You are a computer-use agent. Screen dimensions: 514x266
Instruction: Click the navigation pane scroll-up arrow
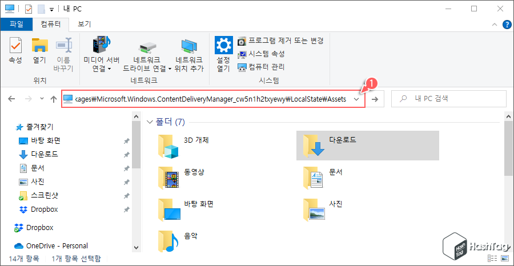(136, 115)
